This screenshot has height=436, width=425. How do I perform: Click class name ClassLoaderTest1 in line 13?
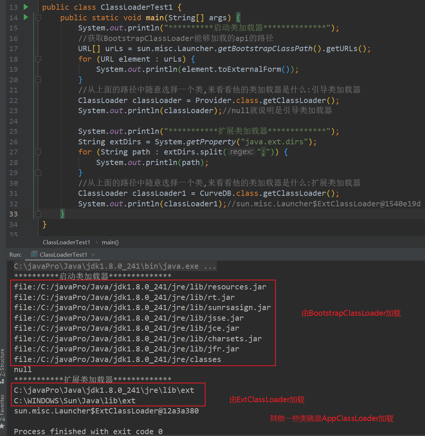click(136, 7)
